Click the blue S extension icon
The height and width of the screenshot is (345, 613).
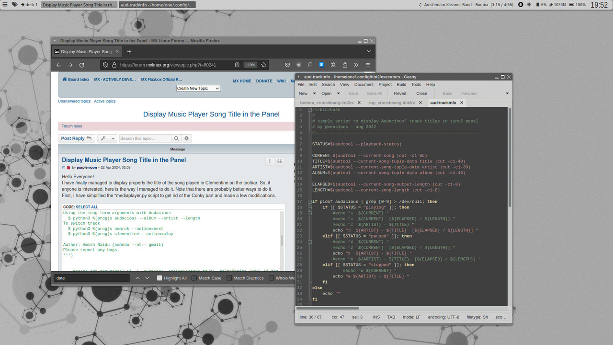point(322,65)
